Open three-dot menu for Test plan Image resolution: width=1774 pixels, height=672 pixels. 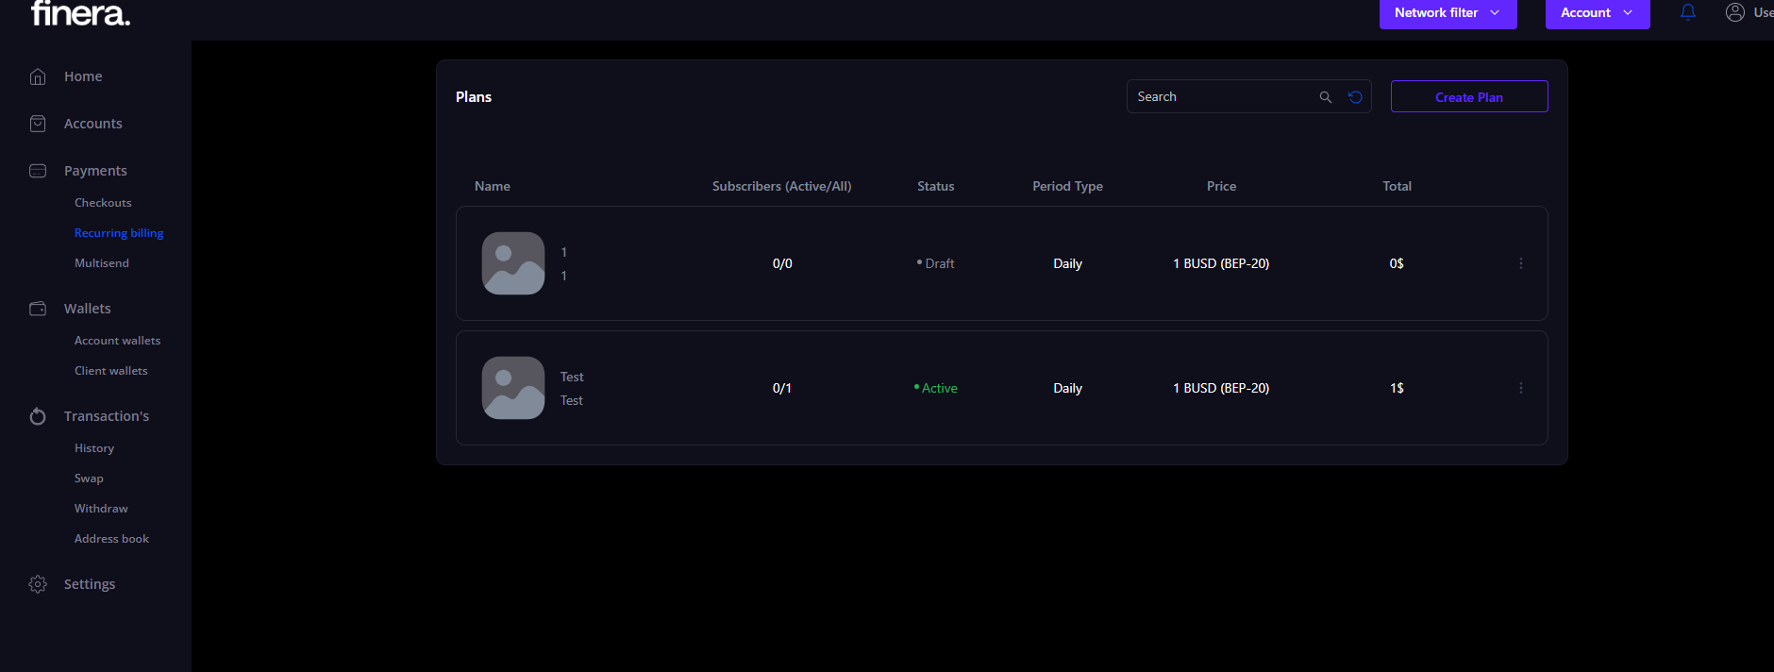click(x=1520, y=388)
